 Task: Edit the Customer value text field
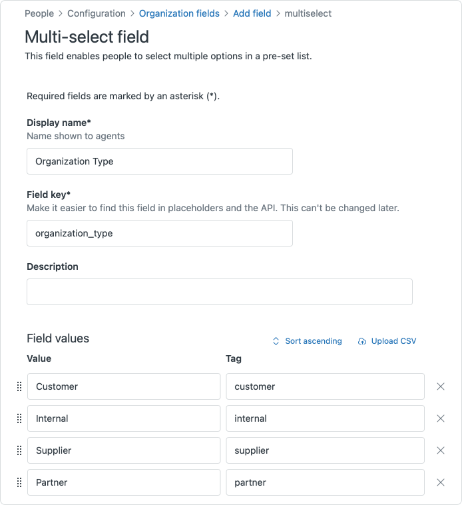124,386
